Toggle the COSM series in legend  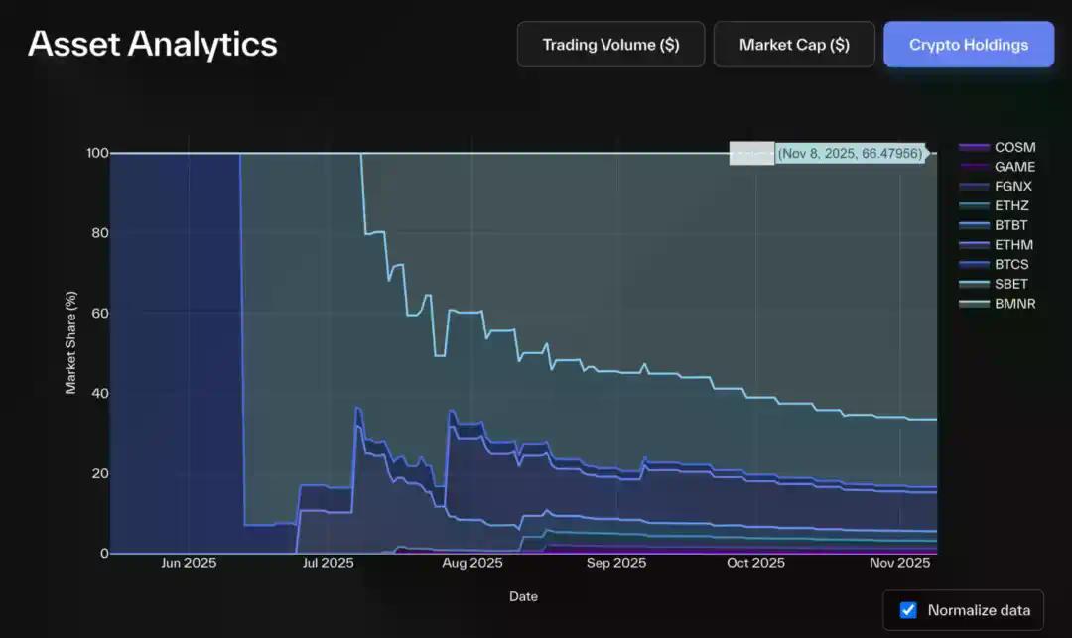pos(1014,147)
